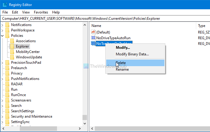Expand the PushNotifications tree node
The image size is (210, 132).
point(2,79)
